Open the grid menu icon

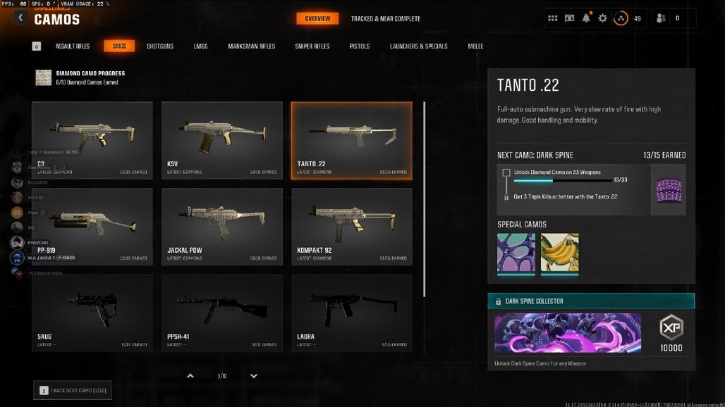552,18
